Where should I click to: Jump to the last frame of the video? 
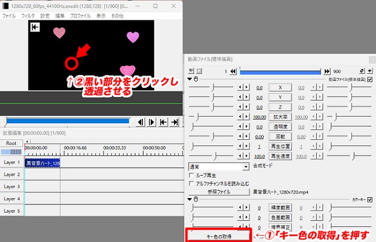tap(174, 122)
